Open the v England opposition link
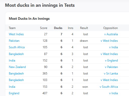 coord(111,60)
